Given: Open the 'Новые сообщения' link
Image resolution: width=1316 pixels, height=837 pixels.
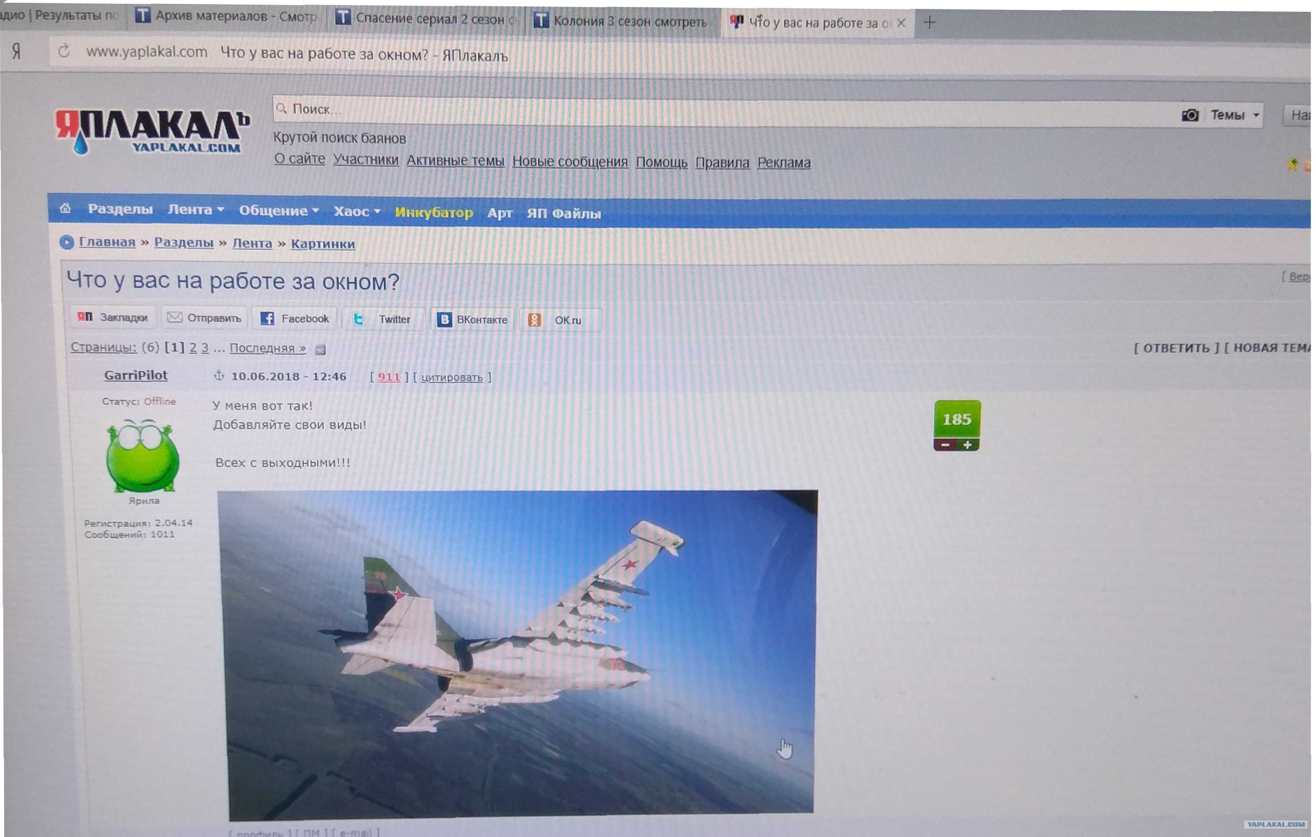Looking at the screenshot, I should coord(570,161).
